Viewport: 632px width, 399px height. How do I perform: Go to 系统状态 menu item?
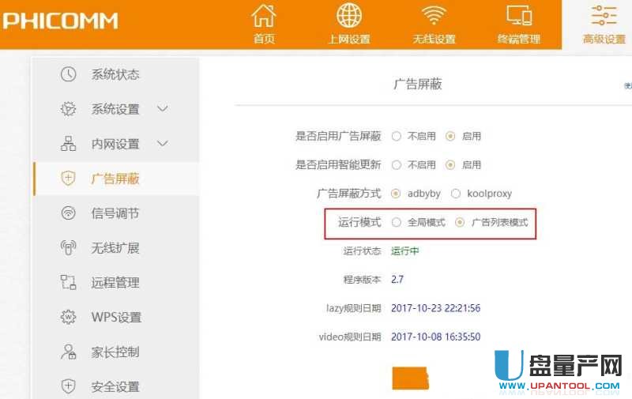pyautogui.click(x=115, y=74)
